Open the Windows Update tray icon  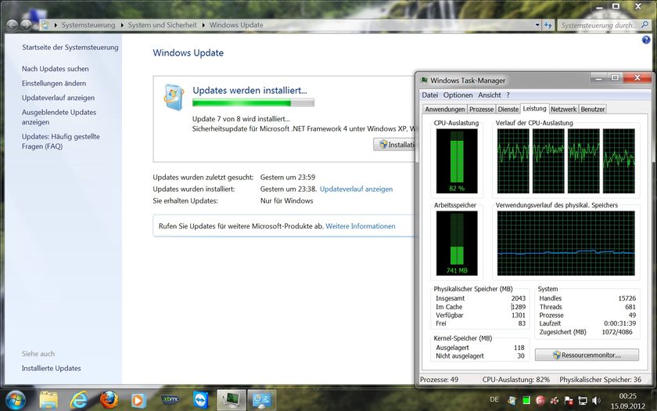pos(512,400)
